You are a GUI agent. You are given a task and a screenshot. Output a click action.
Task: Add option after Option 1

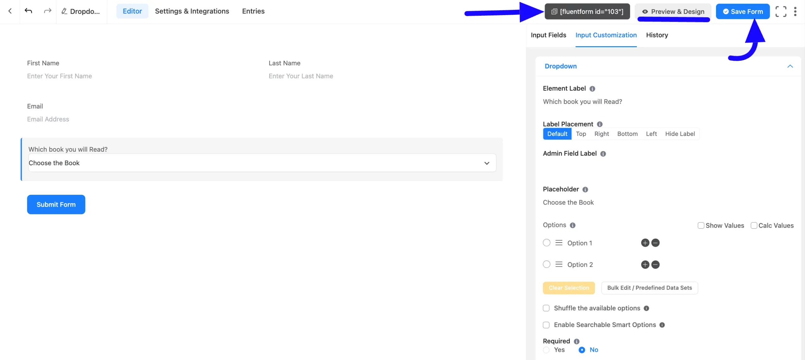pos(645,243)
